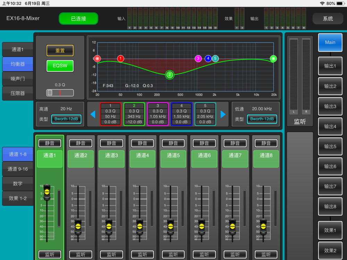This screenshot has height=260, width=347.
Task: Click the 通道1 fader knob
Action: point(47,192)
